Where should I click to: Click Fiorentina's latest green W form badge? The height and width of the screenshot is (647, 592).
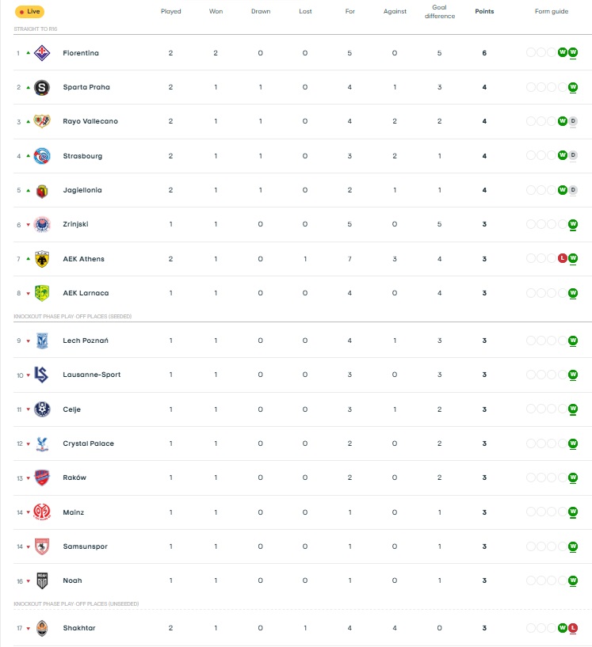click(573, 53)
